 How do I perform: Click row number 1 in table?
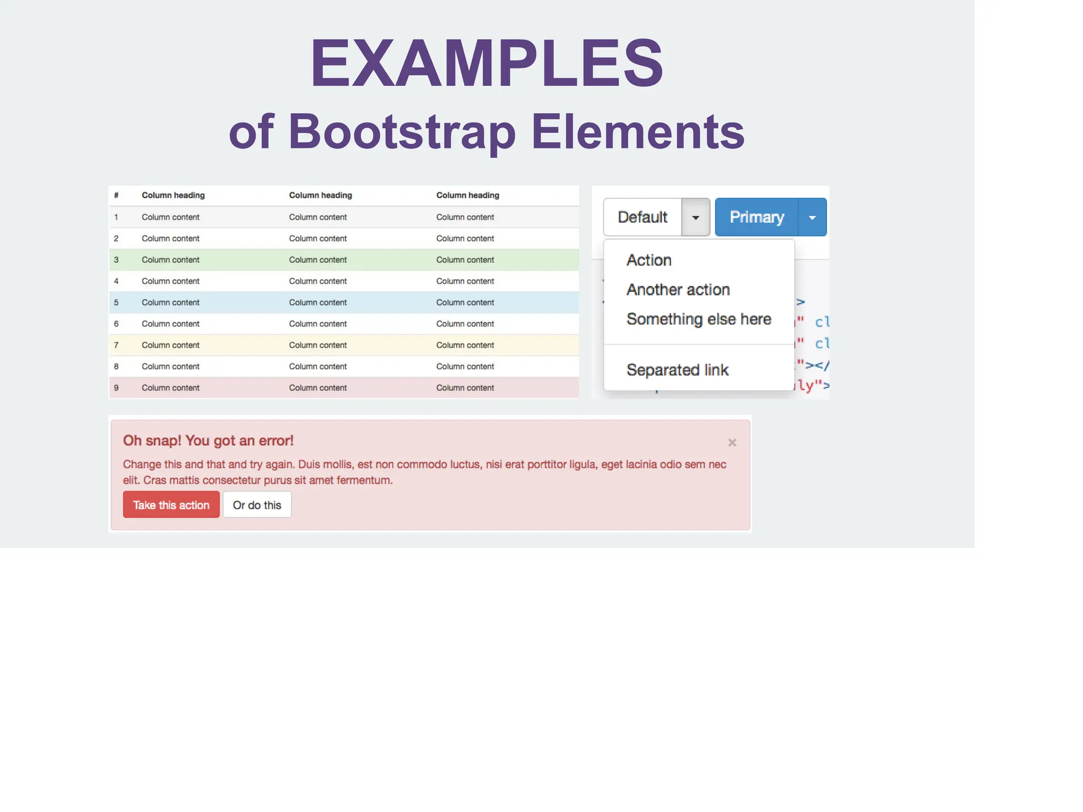(x=344, y=217)
